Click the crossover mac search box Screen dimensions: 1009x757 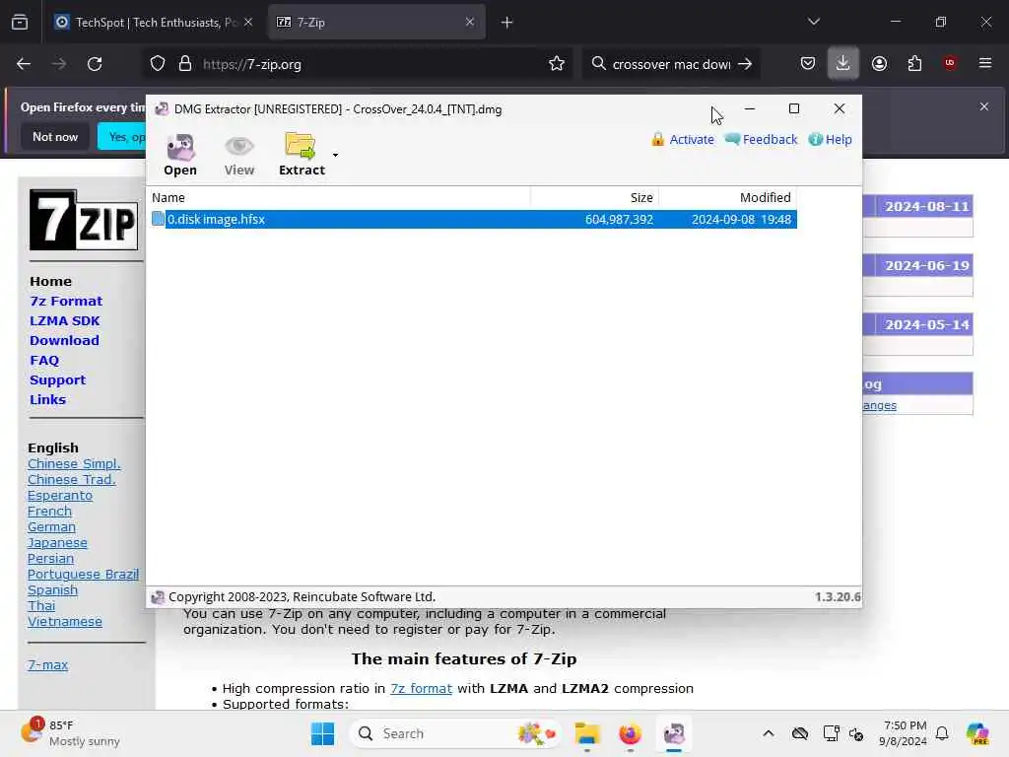pyautogui.click(x=670, y=64)
